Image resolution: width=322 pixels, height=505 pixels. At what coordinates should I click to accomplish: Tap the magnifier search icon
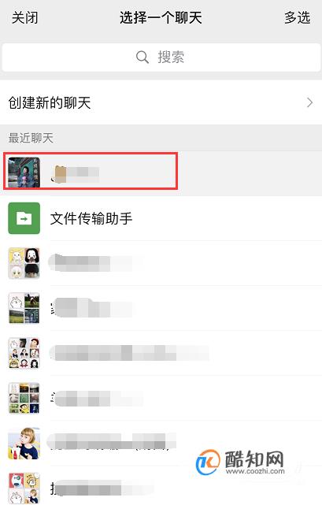[x=142, y=58]
